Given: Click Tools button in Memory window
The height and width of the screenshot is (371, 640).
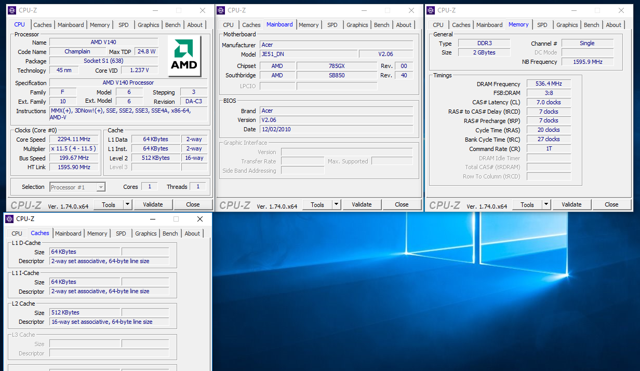Looking at the screenshot, I should 527,204.
